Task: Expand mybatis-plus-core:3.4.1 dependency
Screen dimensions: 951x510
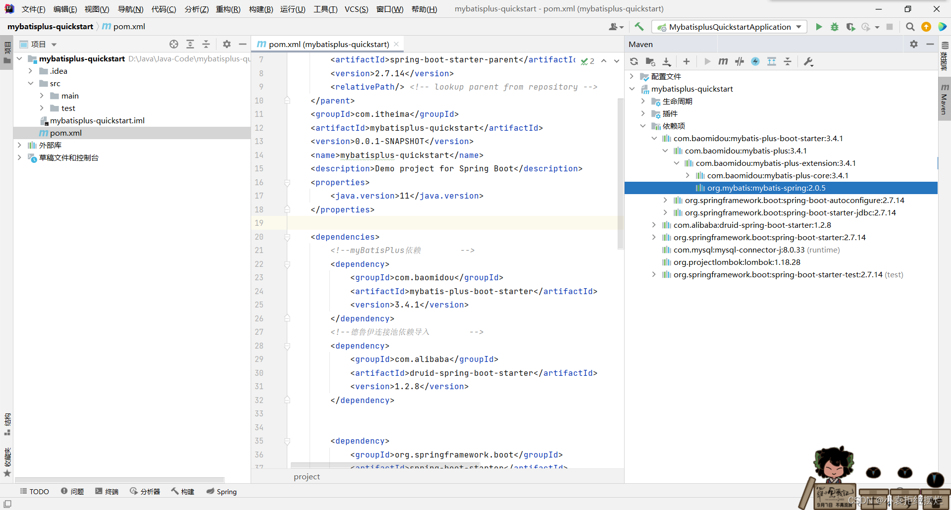Action: [687, 175]
